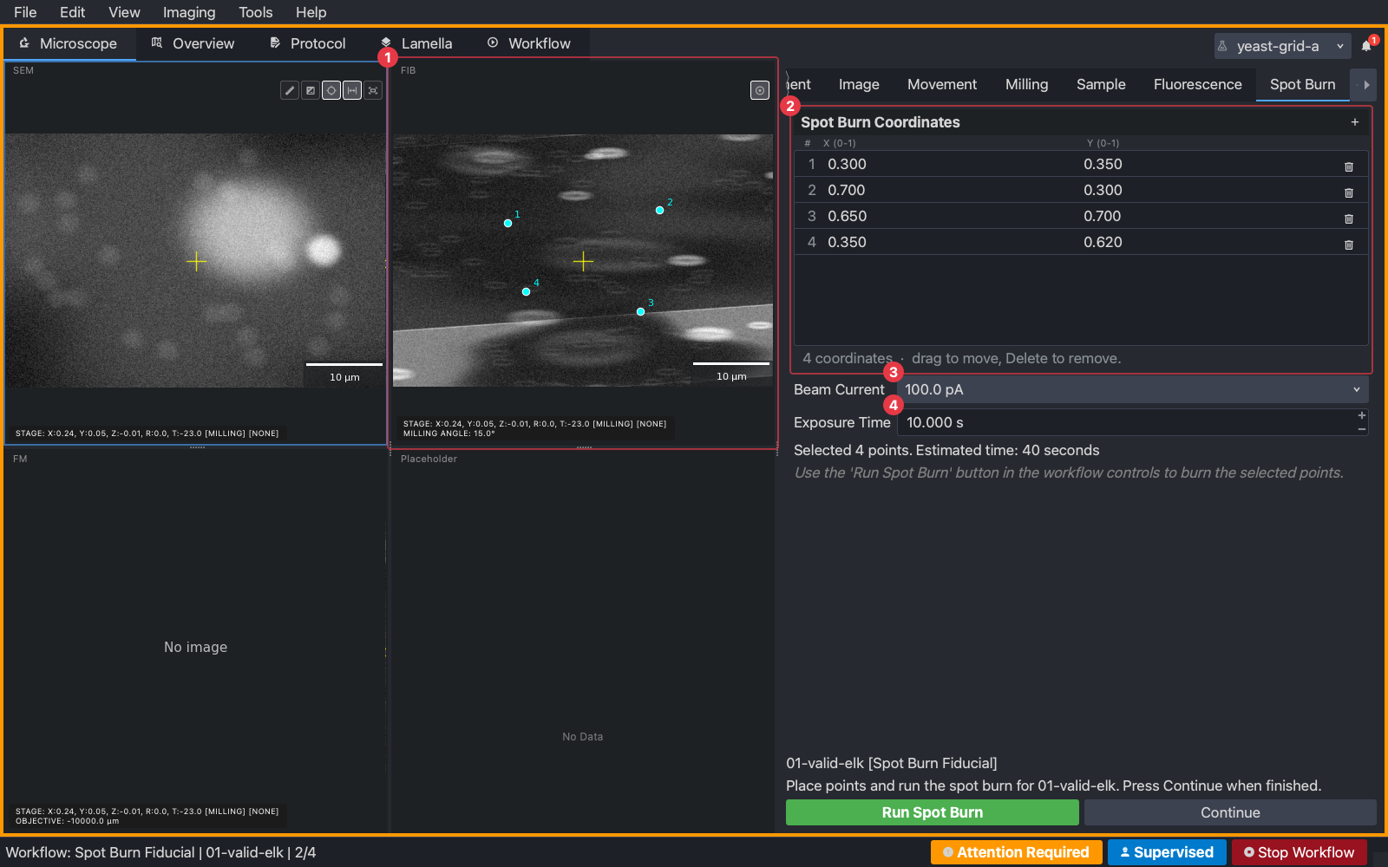The image size is (1388, 867).
Task: Switch to the Workflow tab
Action: pos(529,43)
